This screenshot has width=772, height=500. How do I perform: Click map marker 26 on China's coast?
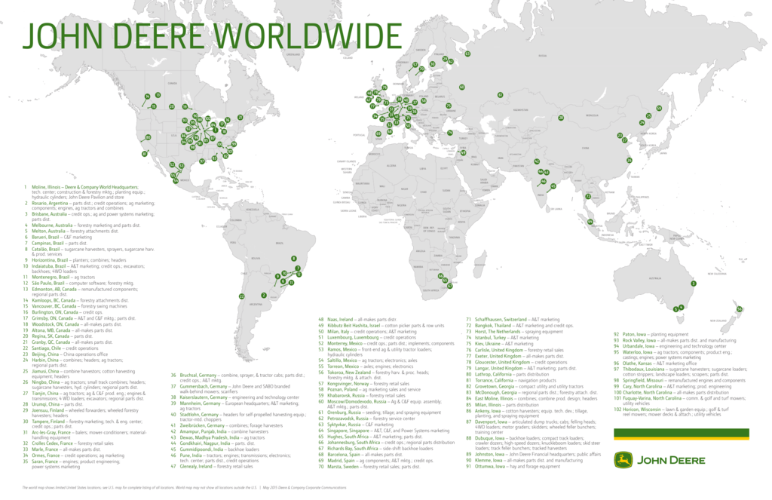(x=629, y=160)
